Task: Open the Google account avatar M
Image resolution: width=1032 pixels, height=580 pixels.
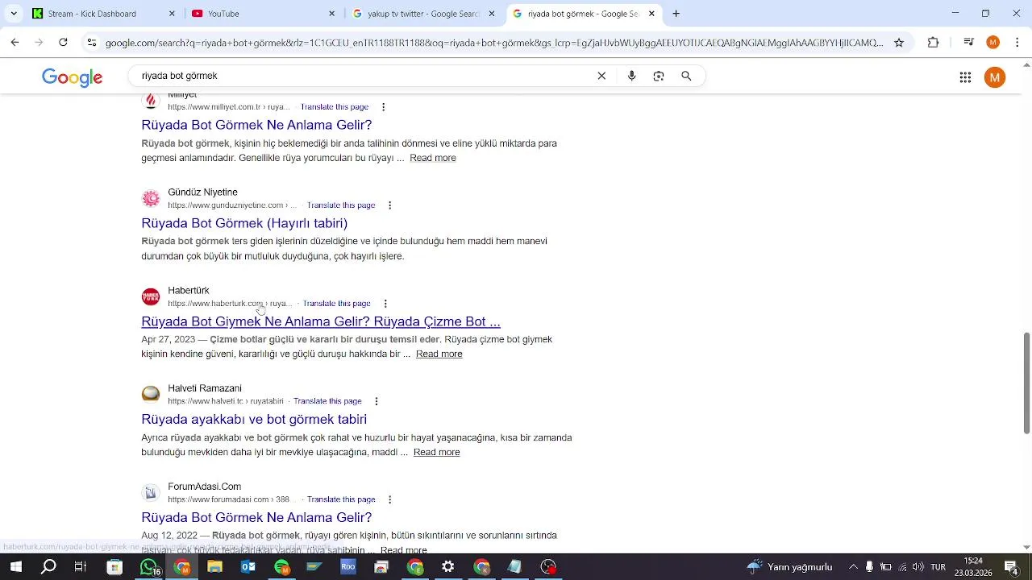Action: (995, 77)
